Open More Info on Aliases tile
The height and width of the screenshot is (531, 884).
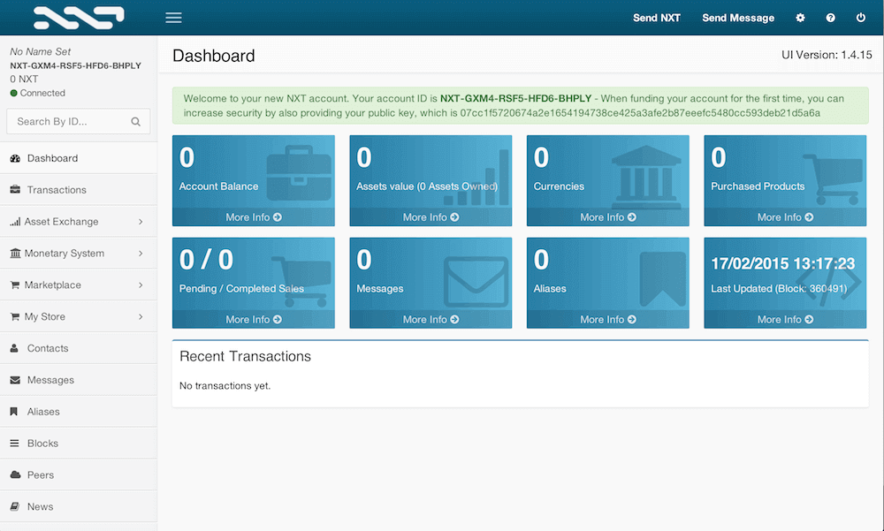(608, 319)
